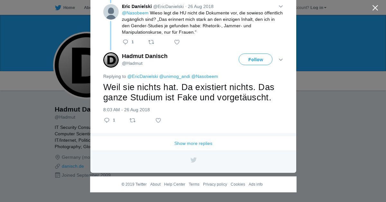386x202 pixels.
Task: Follow Hadmut Danisch
Action: click(x=255, y=59)
